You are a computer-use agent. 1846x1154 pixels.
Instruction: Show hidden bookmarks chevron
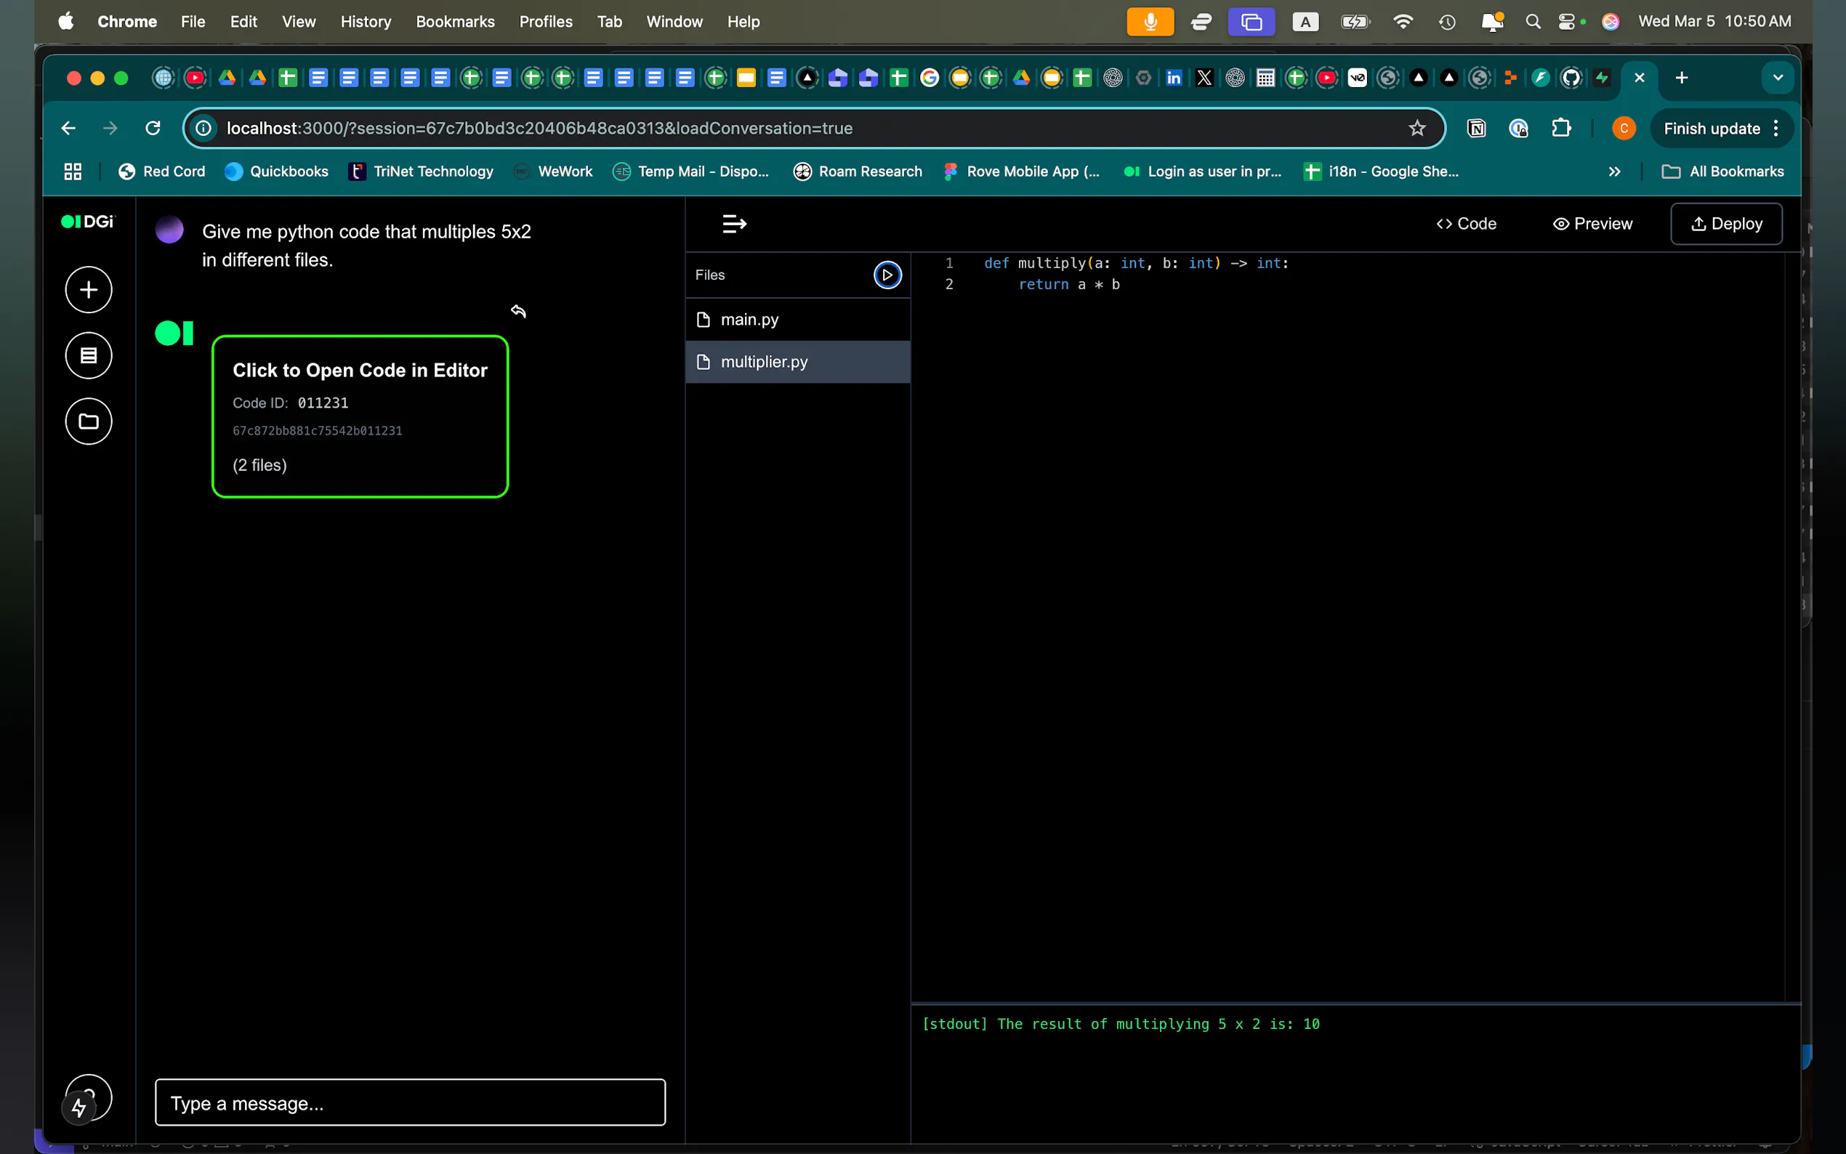click(x=1614, y=172)
